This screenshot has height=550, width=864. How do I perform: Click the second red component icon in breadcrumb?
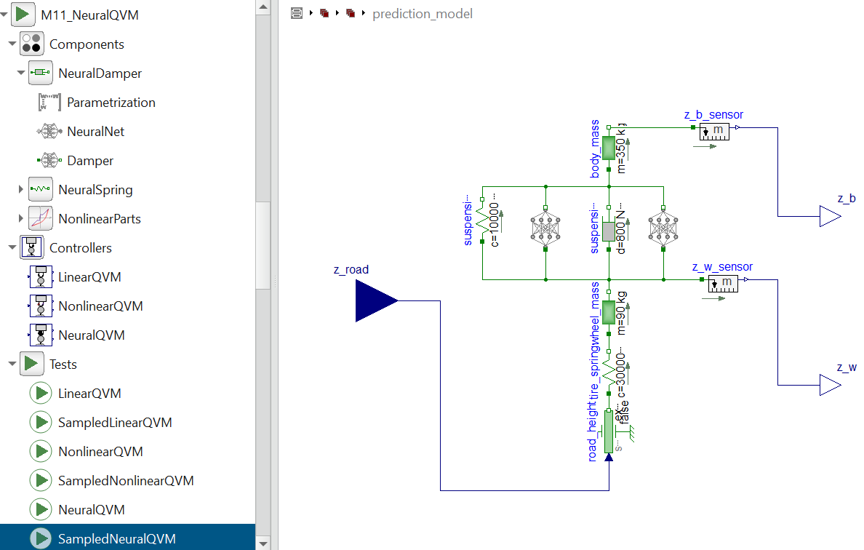tap(350, 13)
